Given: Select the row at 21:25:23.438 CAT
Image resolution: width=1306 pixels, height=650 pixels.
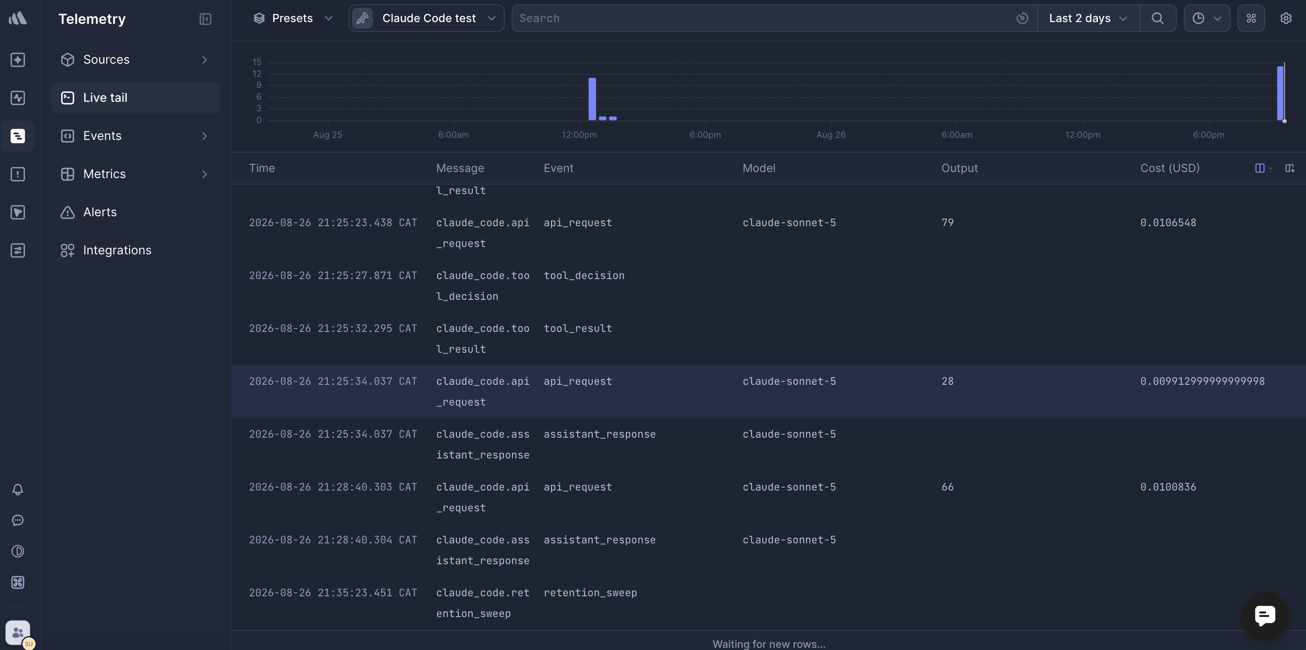Looking at the screenshot, I should tap(768, 233).
